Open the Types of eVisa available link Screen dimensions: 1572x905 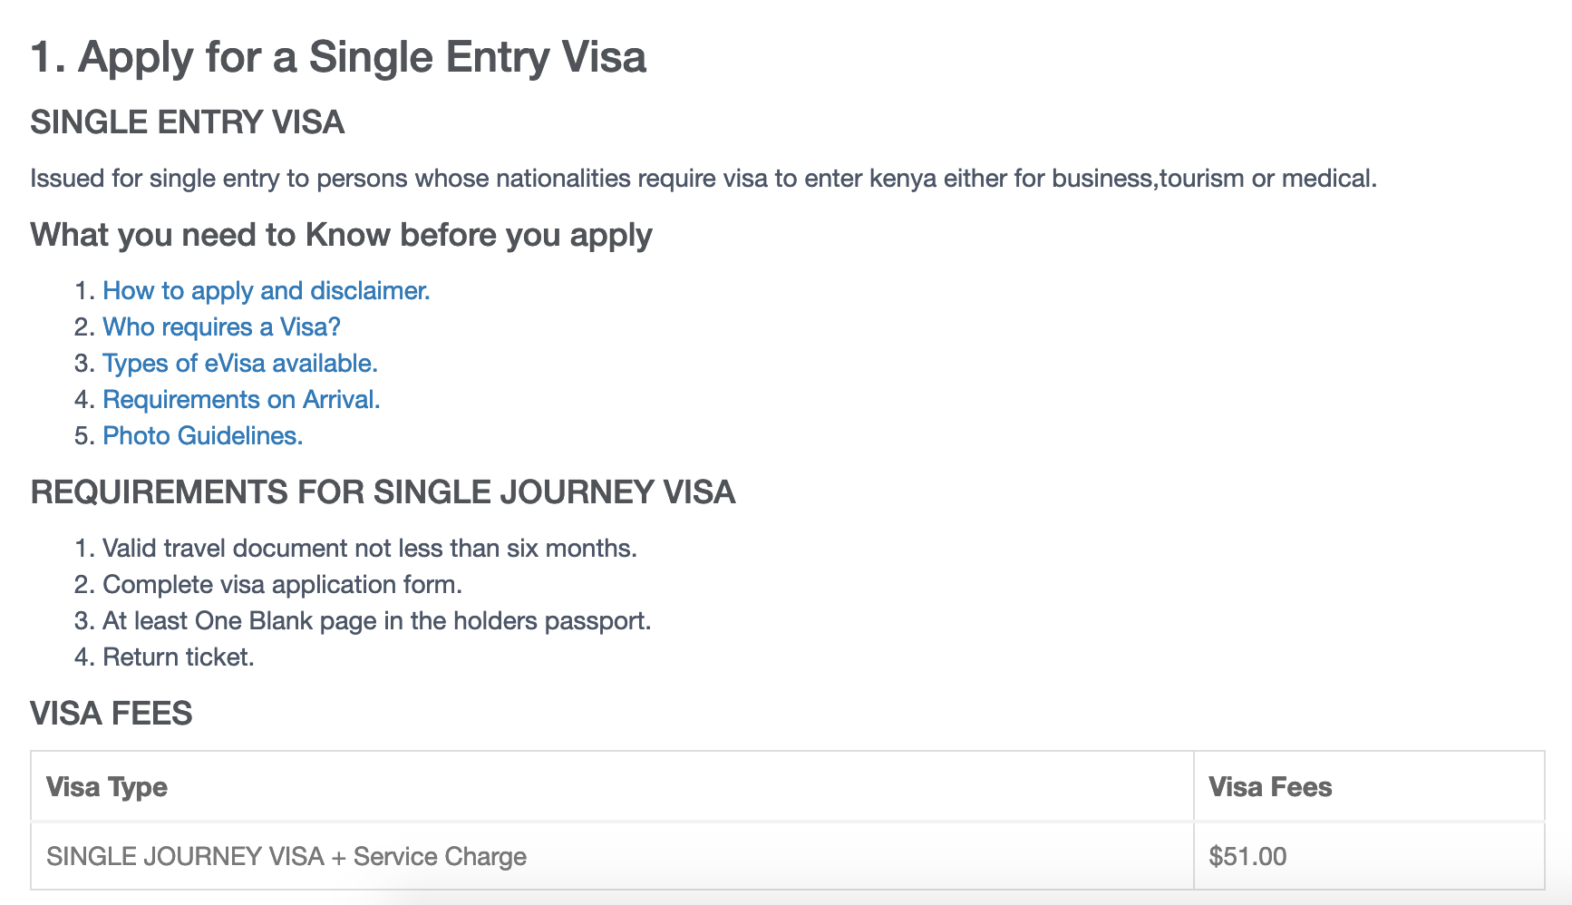240,364
